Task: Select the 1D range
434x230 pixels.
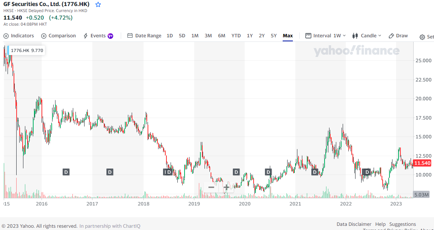Action: click(170, 36)
